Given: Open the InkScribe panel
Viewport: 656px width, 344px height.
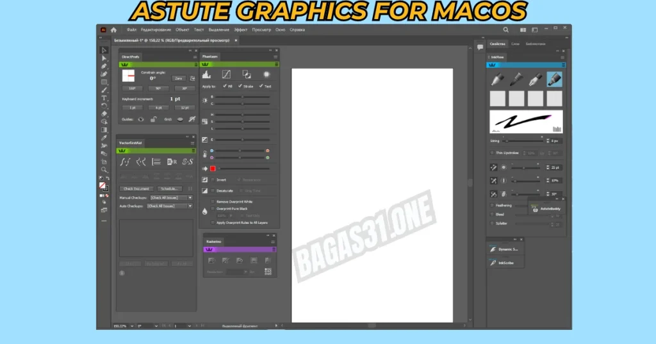Looking at the screenshot, I should [505, 263].
